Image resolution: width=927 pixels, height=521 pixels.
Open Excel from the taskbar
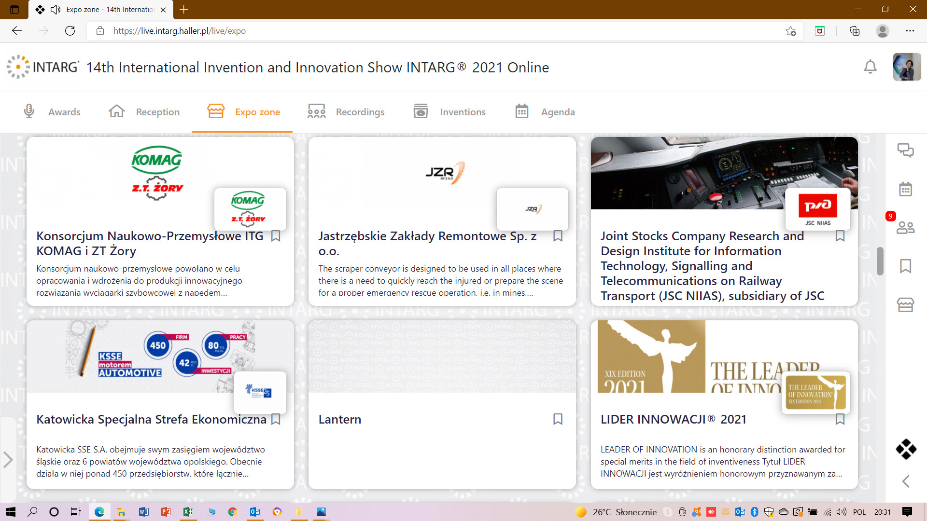188,512
